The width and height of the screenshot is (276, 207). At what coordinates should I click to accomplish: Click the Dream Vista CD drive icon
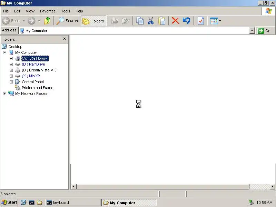point(18,70)
